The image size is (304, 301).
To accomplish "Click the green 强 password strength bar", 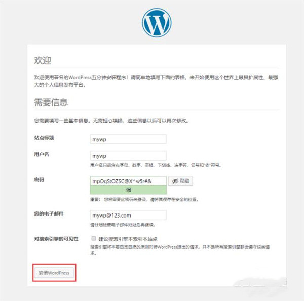I will pos(128,190).
